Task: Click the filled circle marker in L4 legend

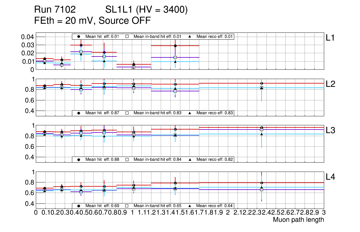Action: (x=79, y=206)
